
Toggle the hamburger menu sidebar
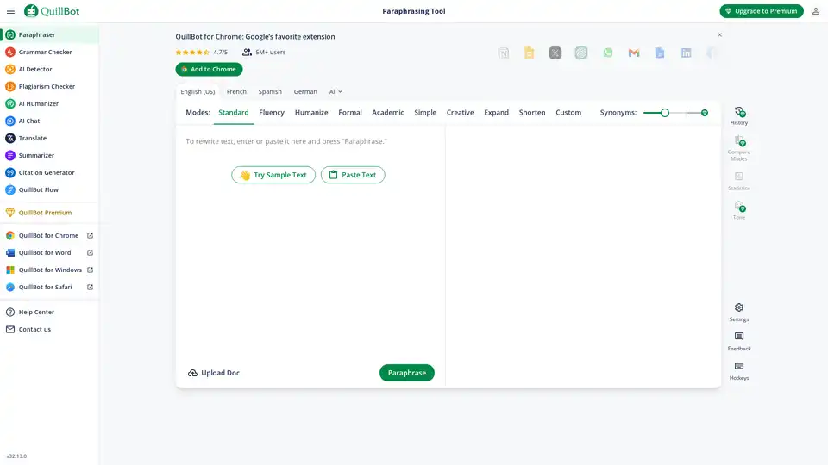click(10, 11)
